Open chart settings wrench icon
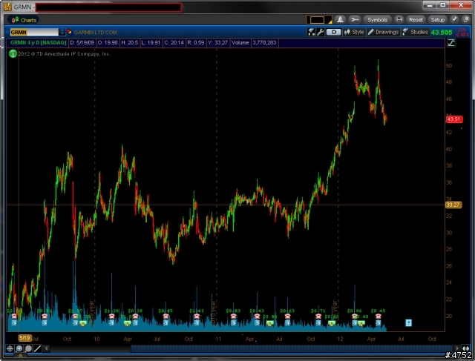 tap(320, 32)
